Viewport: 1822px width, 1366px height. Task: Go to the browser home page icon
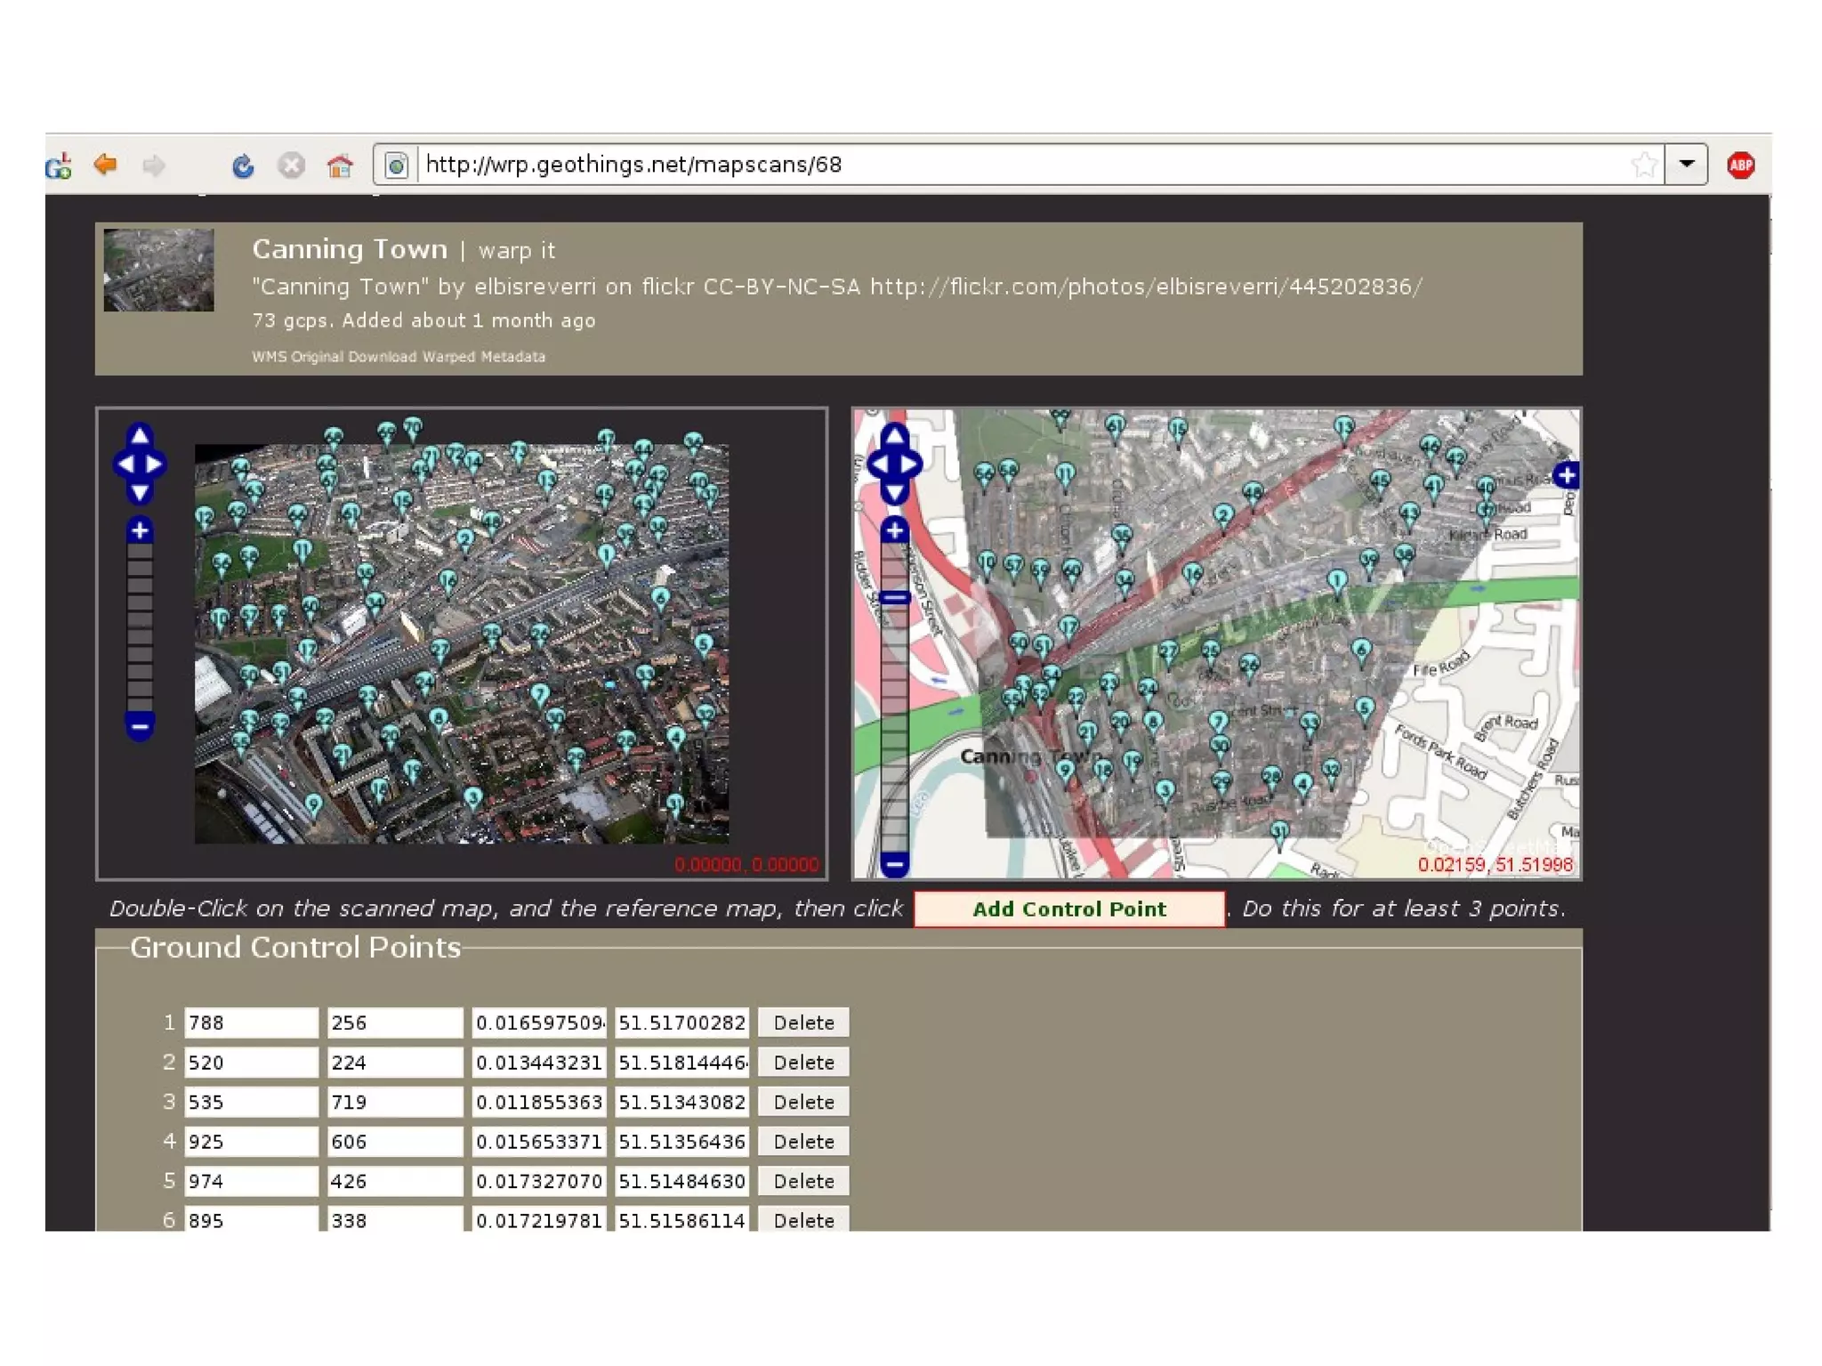339,166
